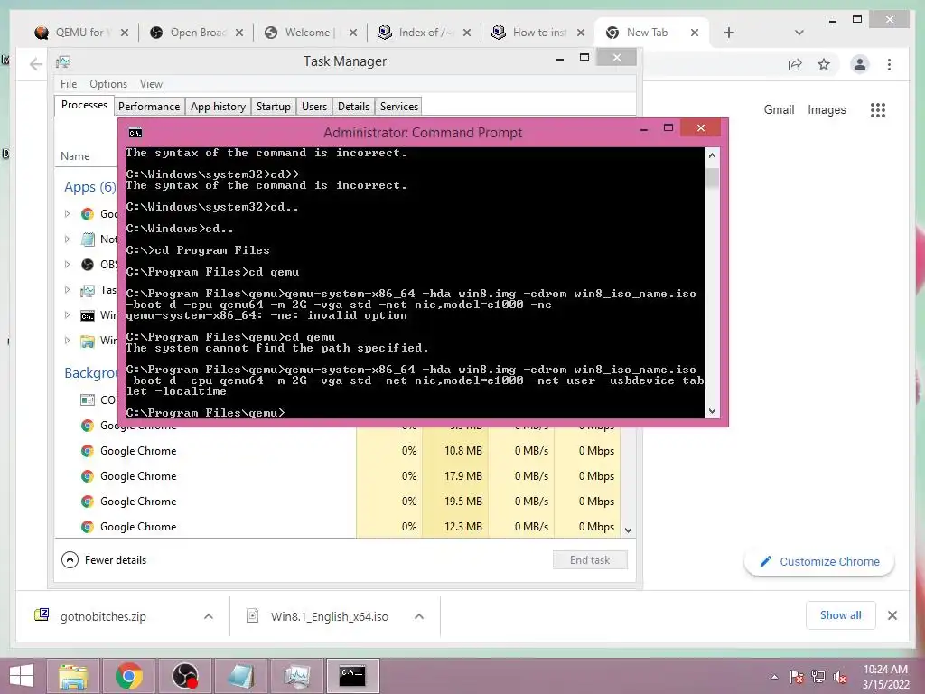
Task: Close the Index of tab
Action: pyautogui.click(x=467, y=33)
